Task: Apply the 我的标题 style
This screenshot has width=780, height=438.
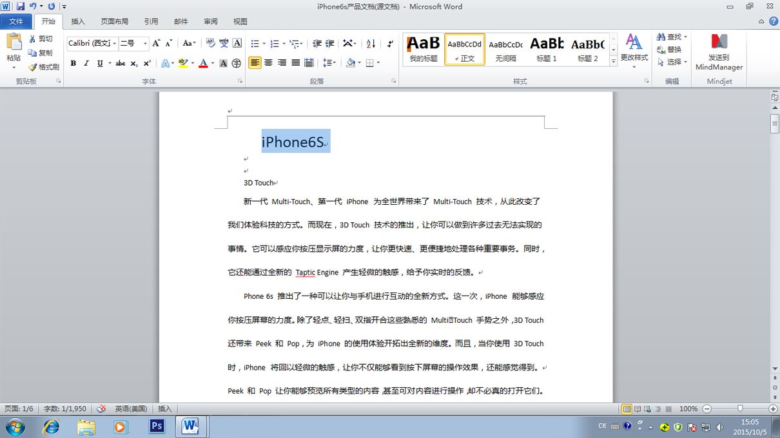Action: click(424, 49)
